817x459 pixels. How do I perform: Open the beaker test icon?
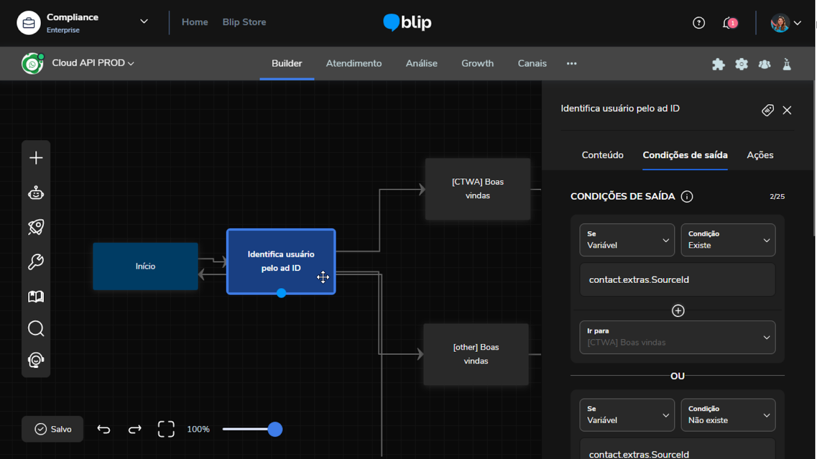tap(787, 64)
